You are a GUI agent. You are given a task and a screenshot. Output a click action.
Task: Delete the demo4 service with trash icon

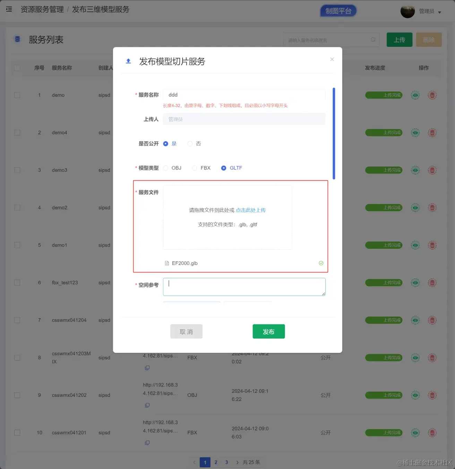tap(432, 133)
